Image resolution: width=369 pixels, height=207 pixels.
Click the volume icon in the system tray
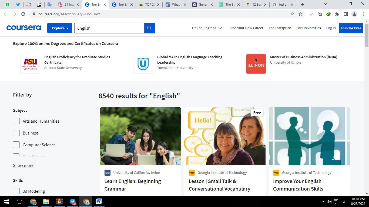[x=329, y=201]
